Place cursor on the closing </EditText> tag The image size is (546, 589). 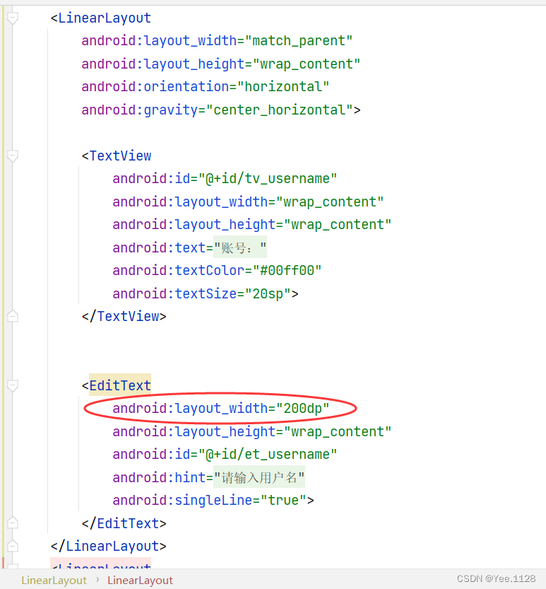(x=124, y=523)
